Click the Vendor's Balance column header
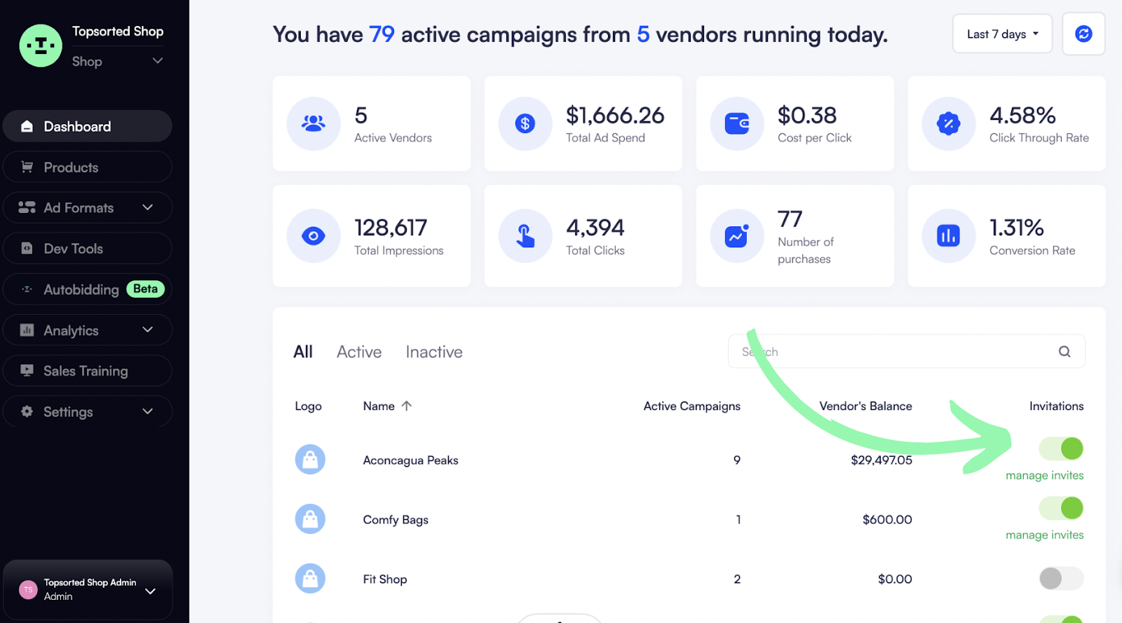The height and width of the screenshot is (623, 1122). (865, 406)
